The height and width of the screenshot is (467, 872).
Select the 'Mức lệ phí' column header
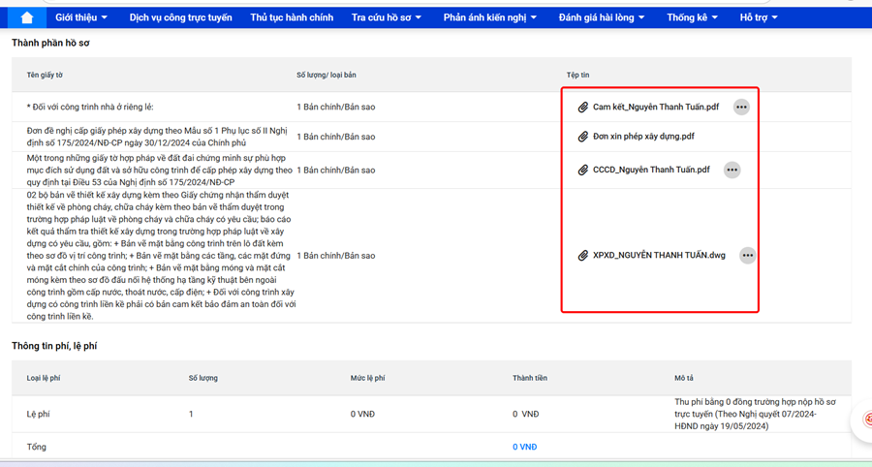[x=367, y=378]
